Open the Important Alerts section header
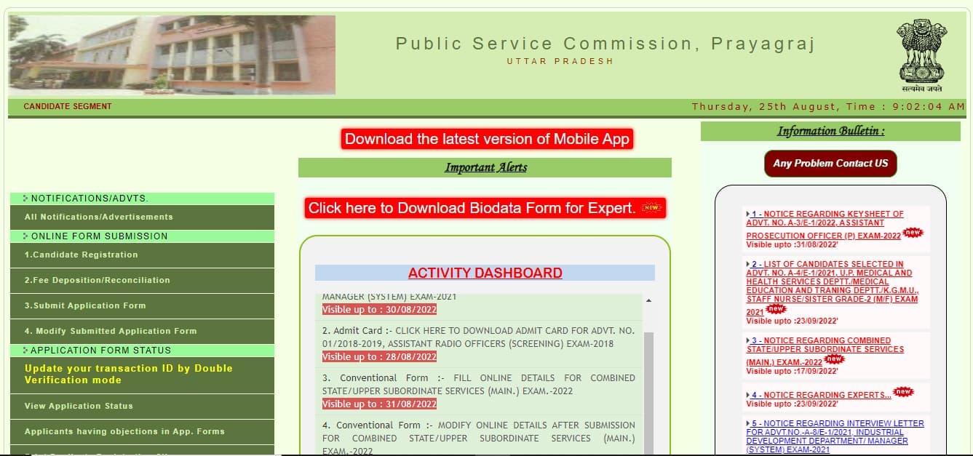This screenshot has width=973, height=456. pos(484,167)
